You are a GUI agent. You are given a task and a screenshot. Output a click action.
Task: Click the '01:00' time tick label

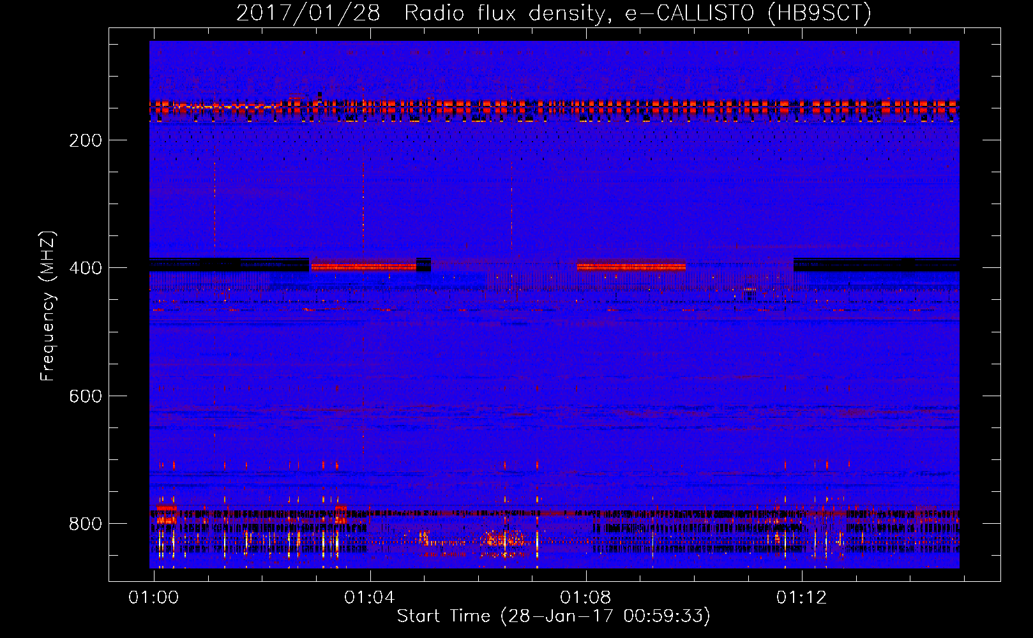click(x=154, y=598)
